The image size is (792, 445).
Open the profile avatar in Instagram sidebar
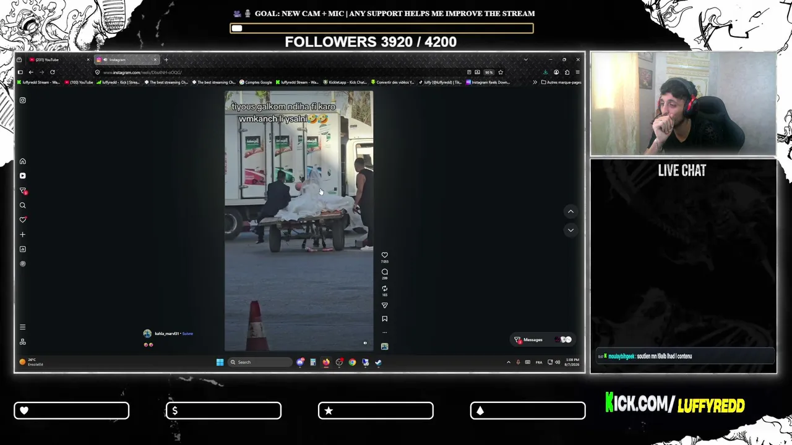[x=23, y=264]
